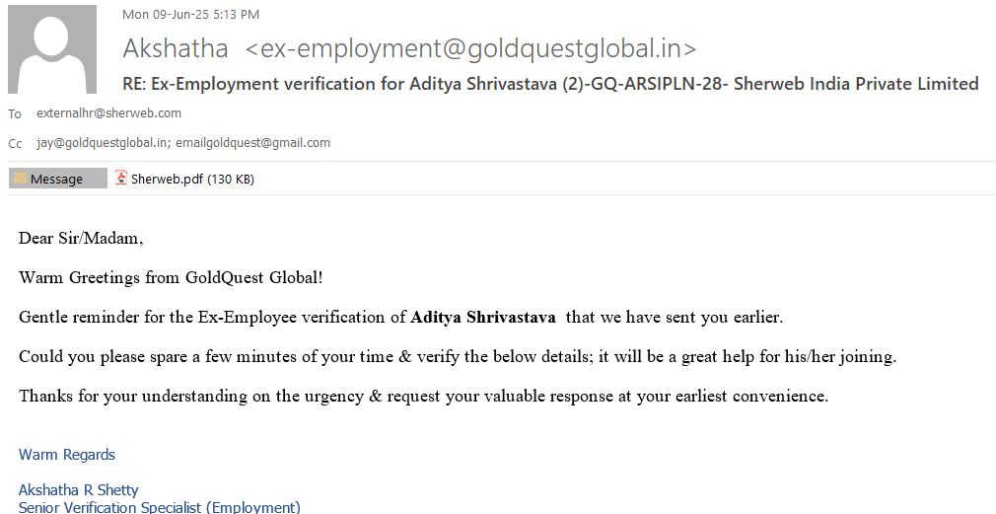Click bold name Aditya Shrivastava in body
Viewport: 996px width, 514px height.
click(x=482, y=318)
